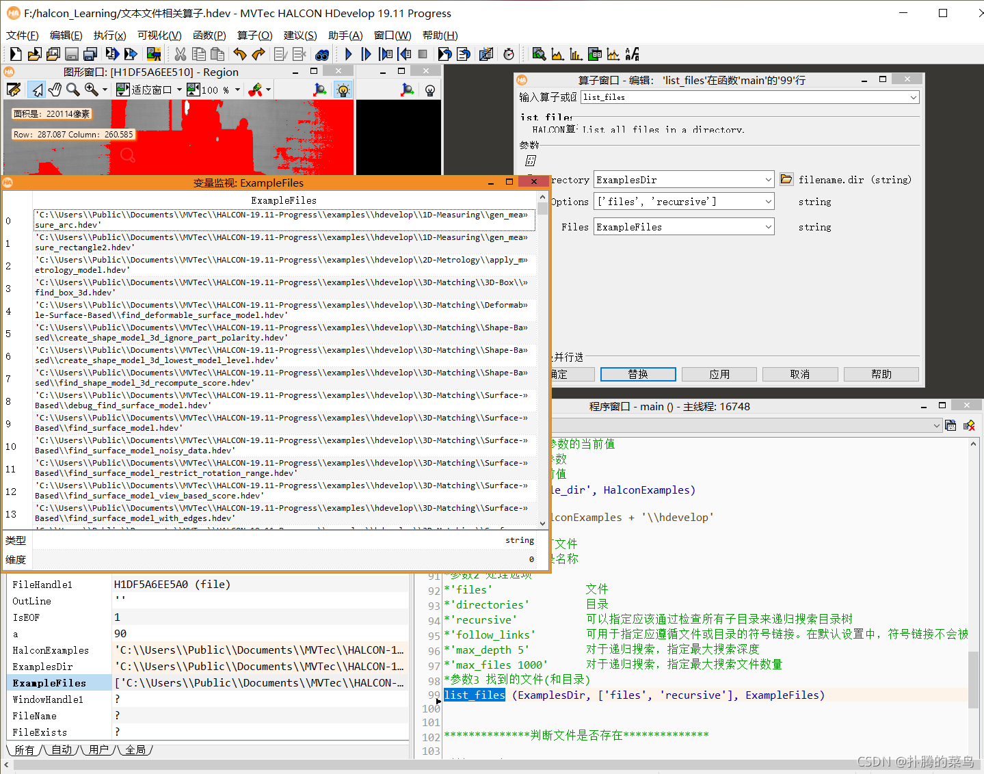Image resolution: width=984 pixels, height=774 pixels.
Task: Switch to the 用户 variable tab
Action: pyautogui.click(x=98, y=750)
